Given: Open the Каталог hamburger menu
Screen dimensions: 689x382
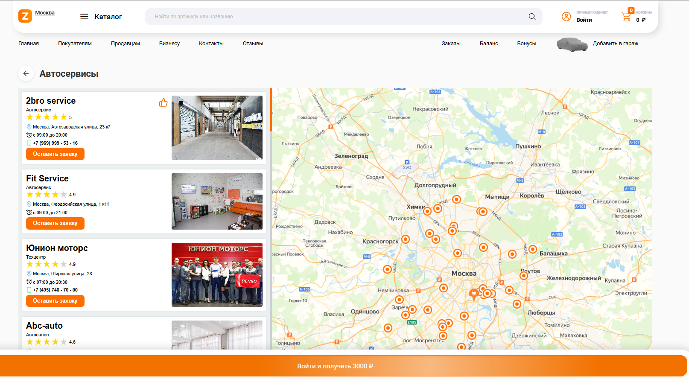Looking at the screenshot, I should coord(84,17).
